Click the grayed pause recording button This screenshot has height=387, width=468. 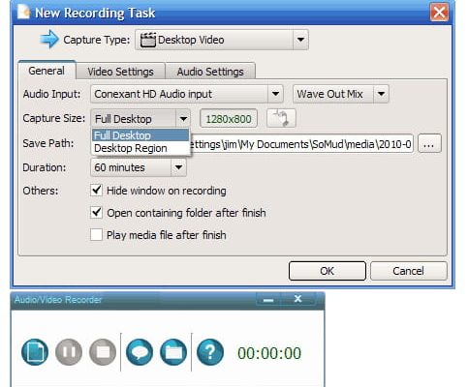(69, 352)
